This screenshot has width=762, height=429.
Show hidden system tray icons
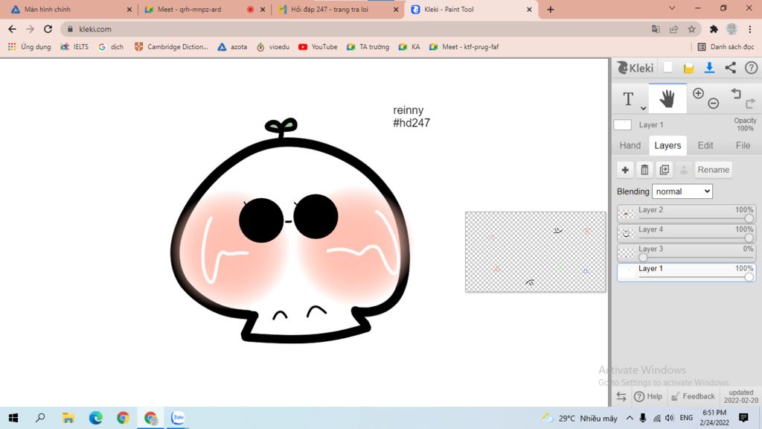[x=630, y=418]
